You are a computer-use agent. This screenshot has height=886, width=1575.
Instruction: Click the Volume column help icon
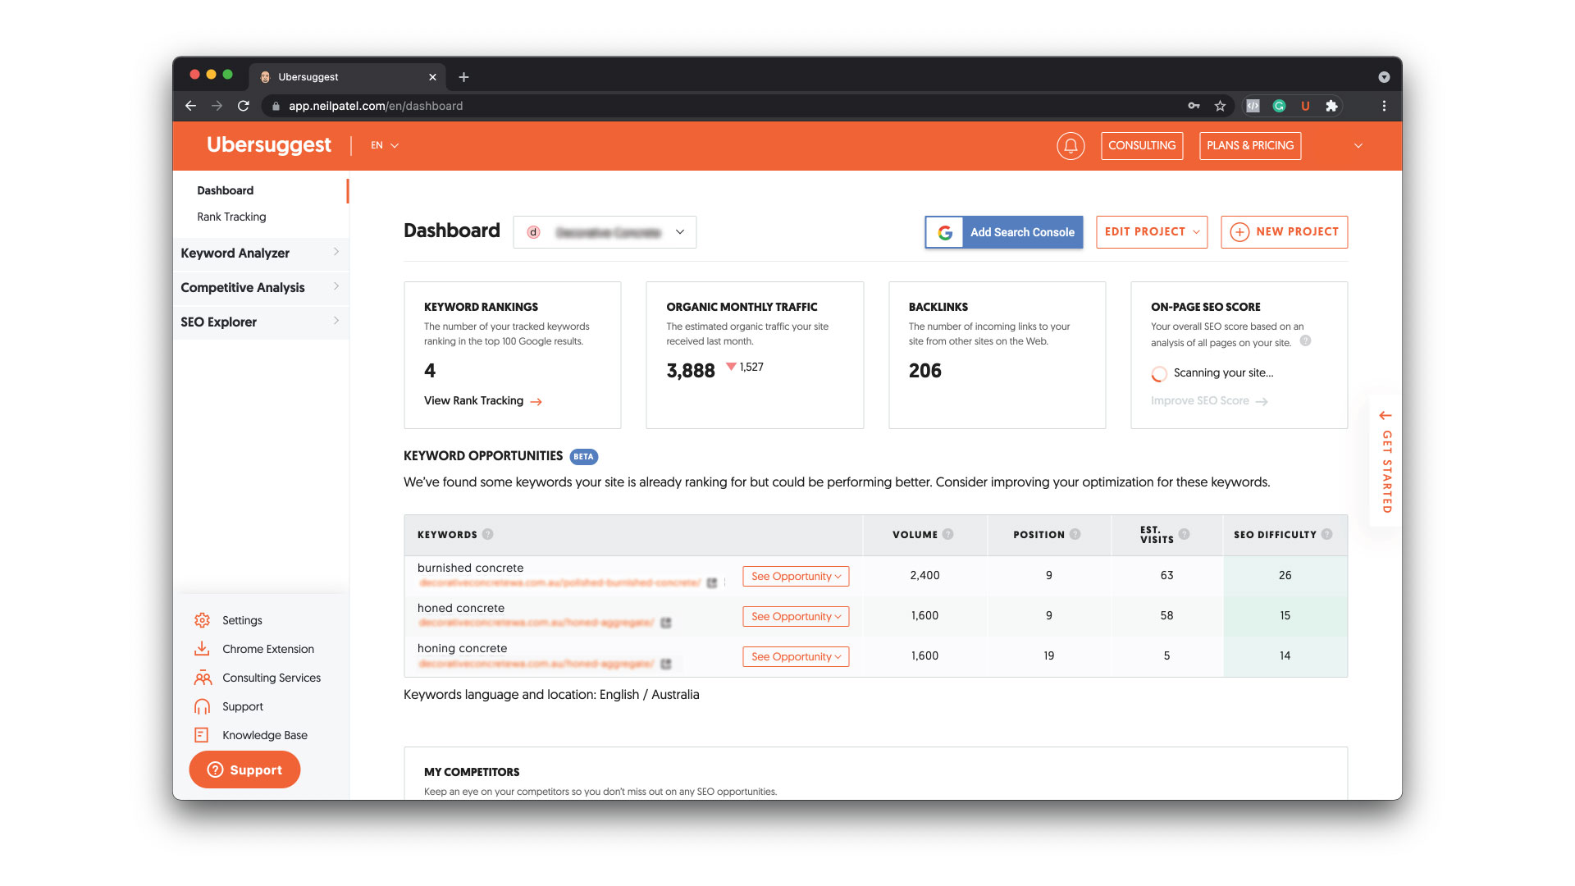tap(947, 534)
